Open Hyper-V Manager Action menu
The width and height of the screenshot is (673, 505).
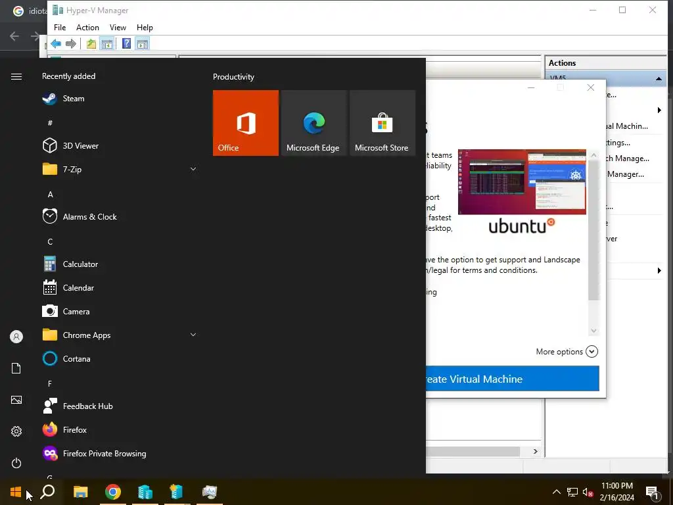click(x=87, y=28)
